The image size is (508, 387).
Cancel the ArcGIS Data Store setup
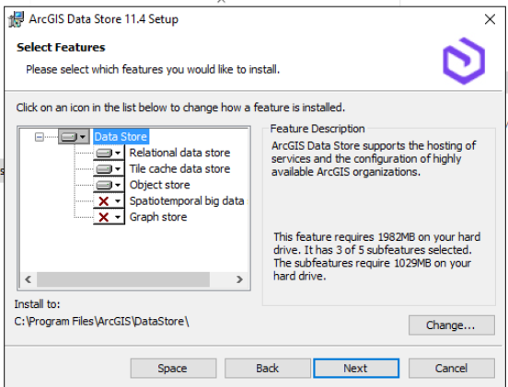pyautogui.click(x=451, y=369)
